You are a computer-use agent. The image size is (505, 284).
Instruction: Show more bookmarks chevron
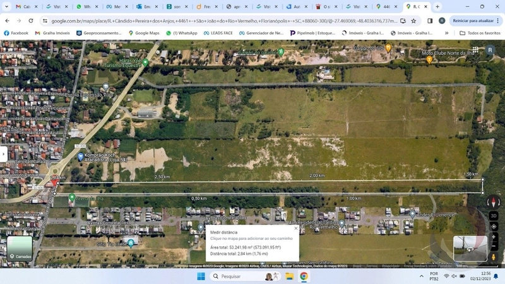click(x=447, y=33)
